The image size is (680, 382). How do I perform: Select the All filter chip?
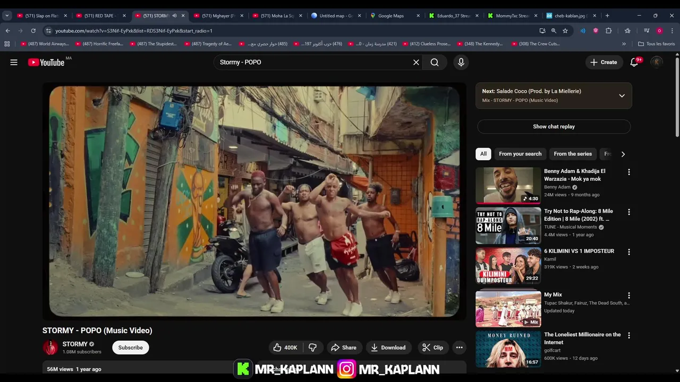tap(483, 154)
